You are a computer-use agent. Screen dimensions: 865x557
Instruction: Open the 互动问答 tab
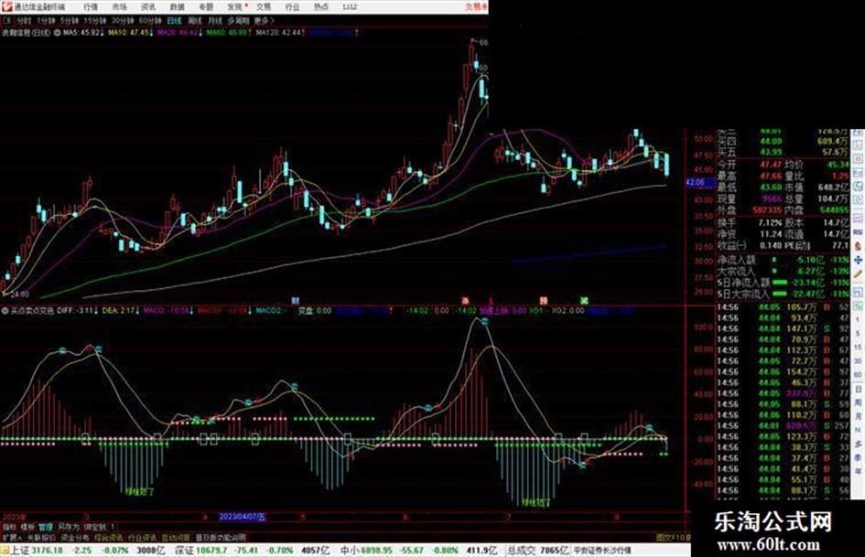coord(176,537)
